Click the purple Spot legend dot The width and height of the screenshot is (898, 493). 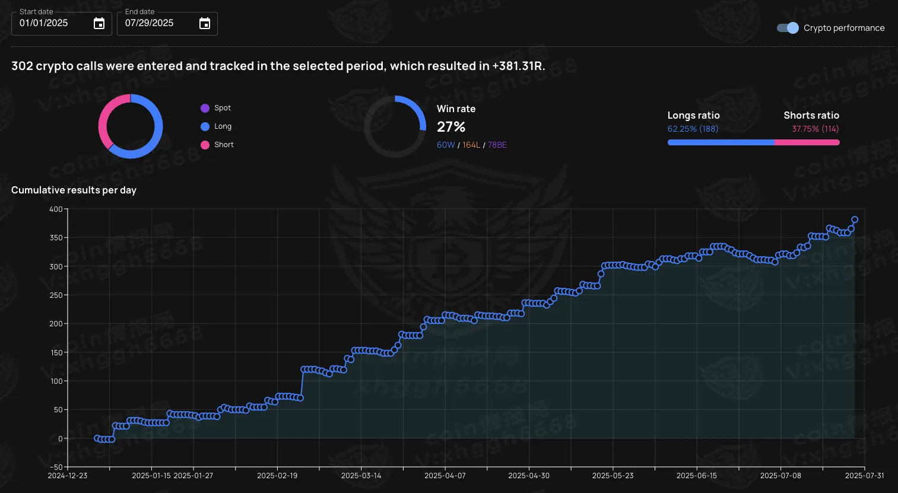click(x=205, y=108)
